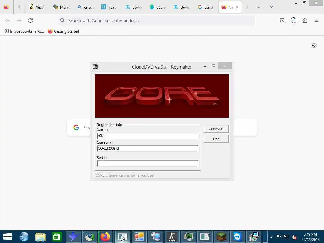Switch to the 'Yet A' browser tab
The height and width of the screenshot is (243, 324).
pyautogui.click(x=38, y=7)
